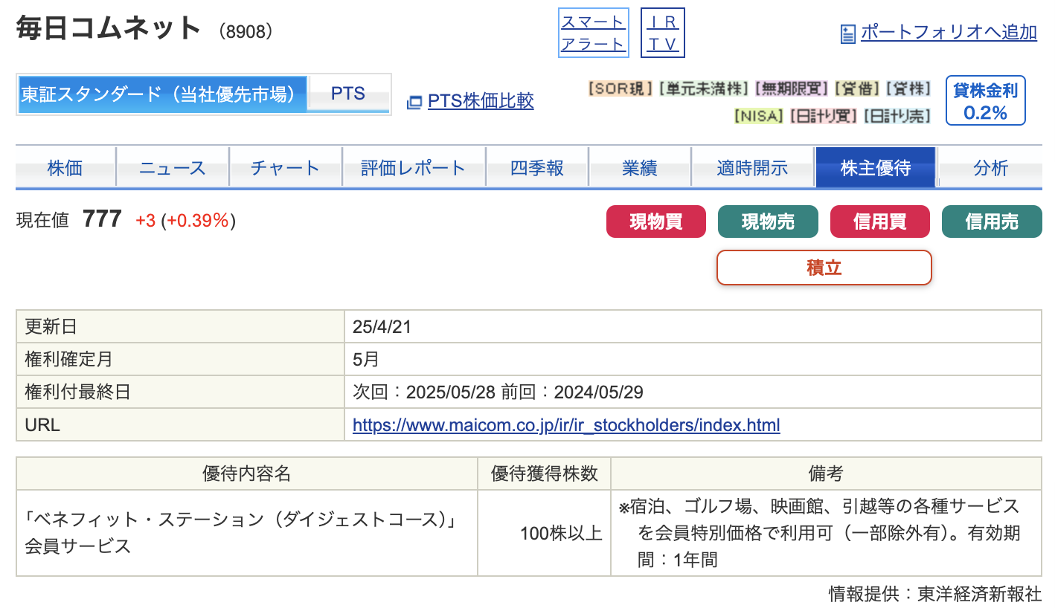Open the 株価 tab
The width and height of the screenshot is (1055, 608).
pyautogui.click(x=65, y=168)
